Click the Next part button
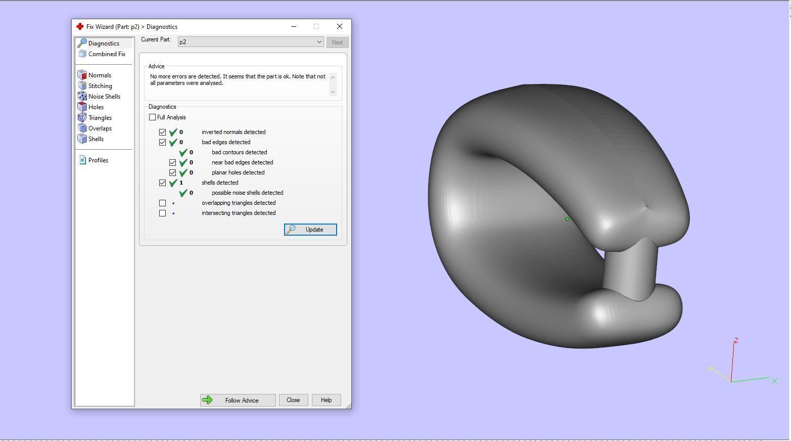The image size is (791, 441). [x=337, y=42]
